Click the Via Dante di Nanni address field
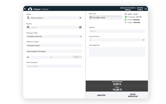Viewport: 166px width, 104px height. [x=54, y=45]
